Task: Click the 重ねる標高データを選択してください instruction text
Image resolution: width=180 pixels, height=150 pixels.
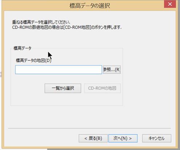Action: click(41, 22)
